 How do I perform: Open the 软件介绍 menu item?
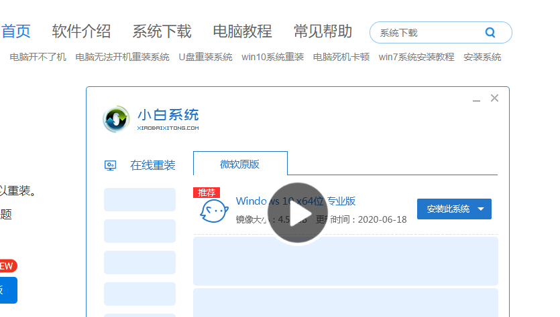(x=81, y=31)
